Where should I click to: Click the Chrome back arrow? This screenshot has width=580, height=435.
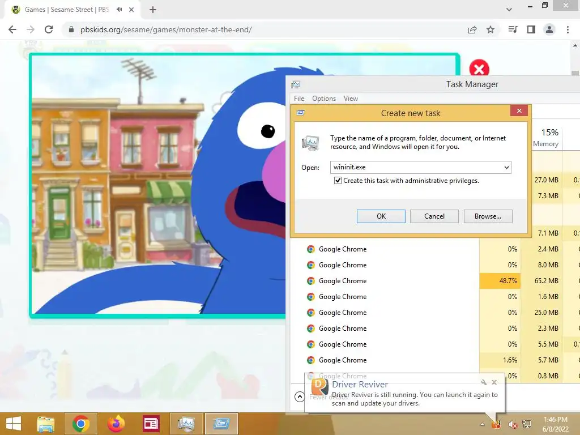12,29
